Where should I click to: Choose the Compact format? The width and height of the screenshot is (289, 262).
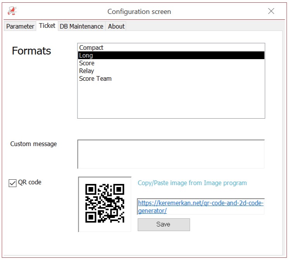[171, 48]
